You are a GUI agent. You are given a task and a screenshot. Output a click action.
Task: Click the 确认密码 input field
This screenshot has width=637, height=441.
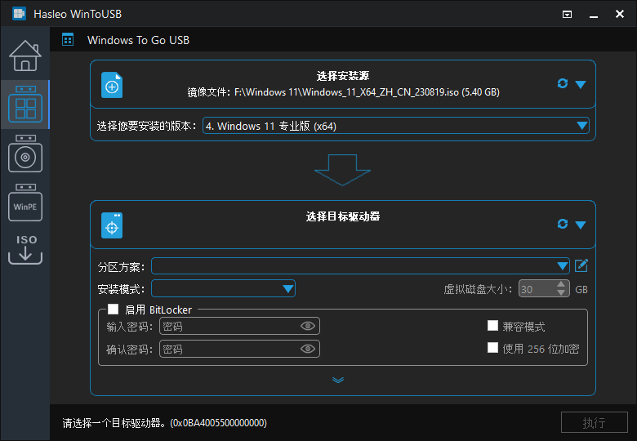[229, 349]
